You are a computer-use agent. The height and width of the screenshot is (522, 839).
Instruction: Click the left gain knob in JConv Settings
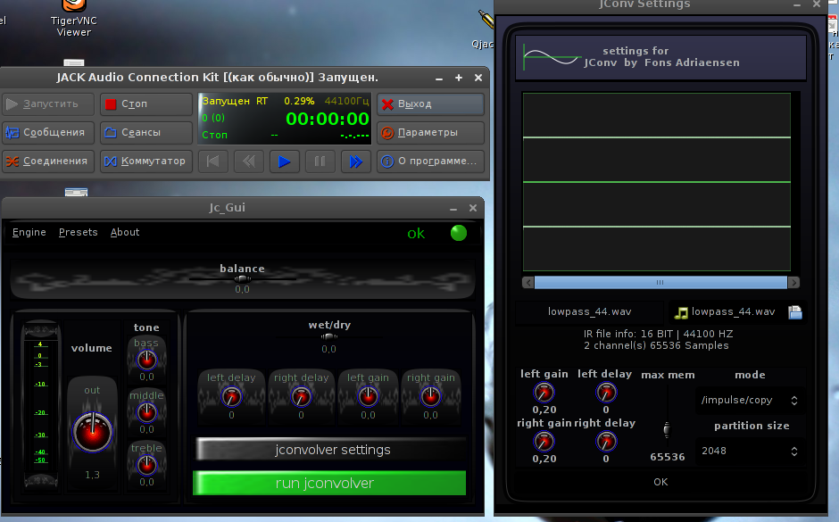pyautogui.click(x=544, y=393)
